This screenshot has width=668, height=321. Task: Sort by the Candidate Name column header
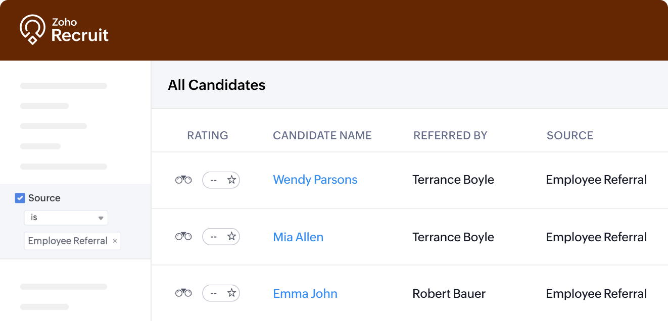pyautogui.click(x=322, y=135)
